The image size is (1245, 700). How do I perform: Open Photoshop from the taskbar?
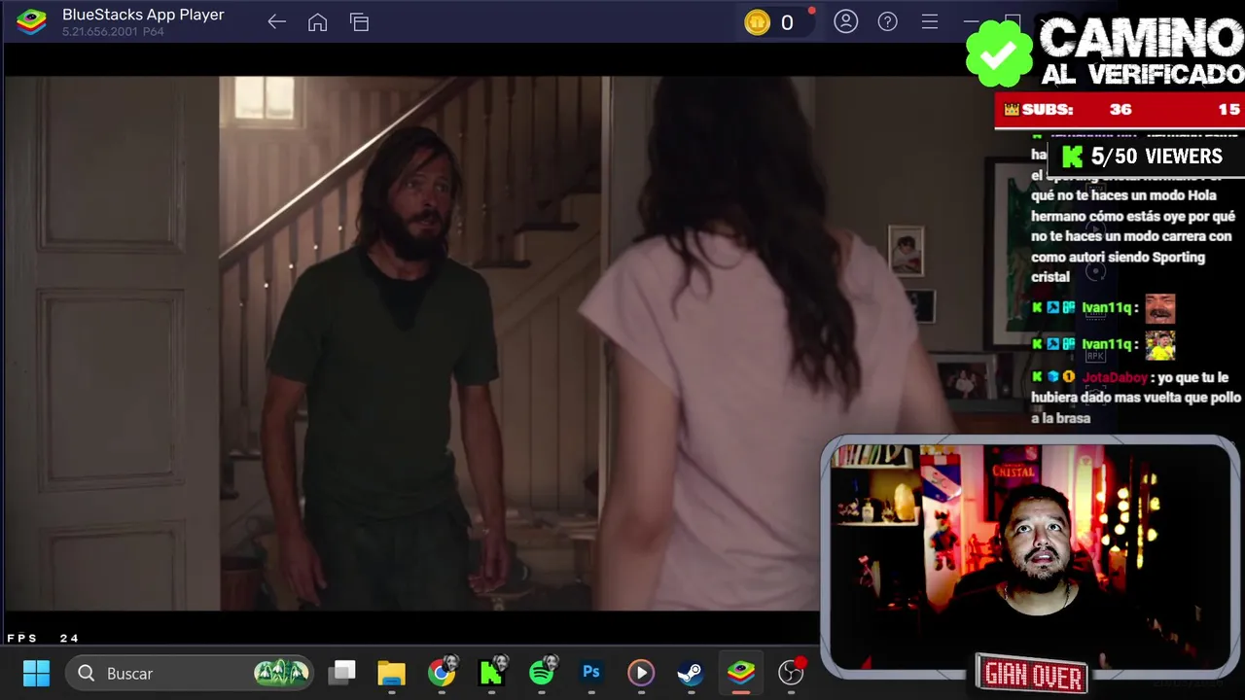(x=591, y=673)
